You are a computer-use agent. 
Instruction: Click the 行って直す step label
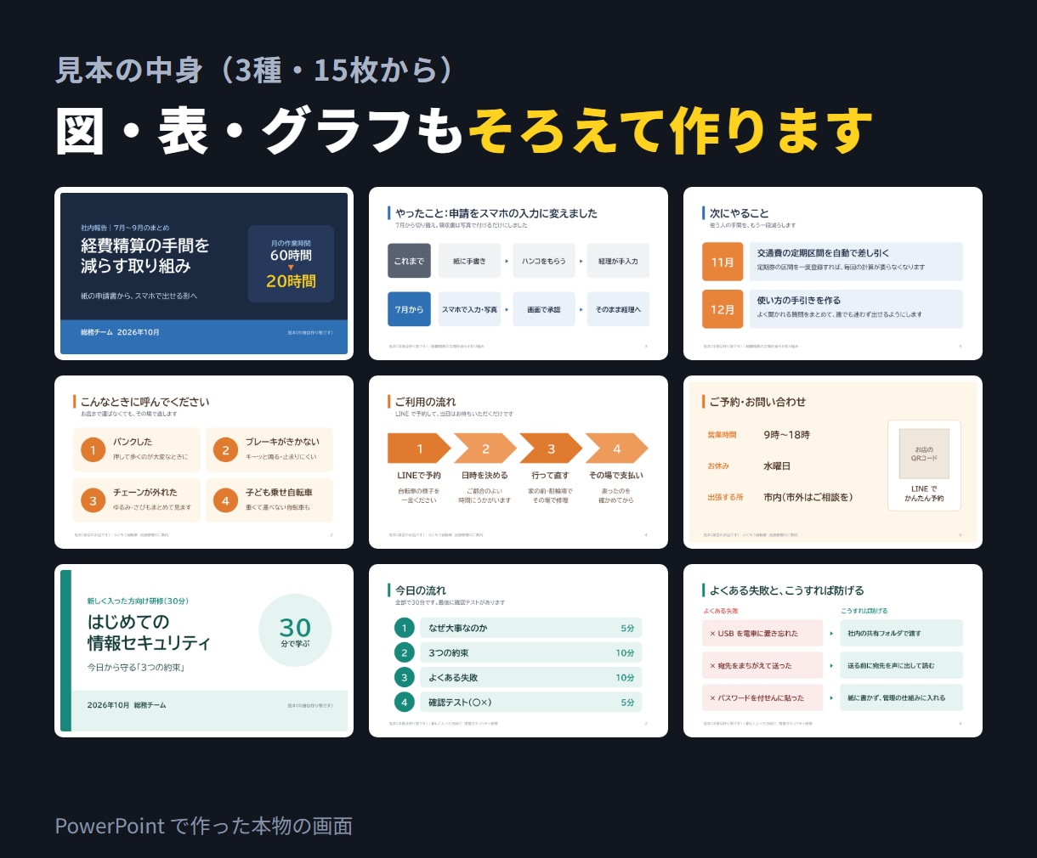point(551,476)
